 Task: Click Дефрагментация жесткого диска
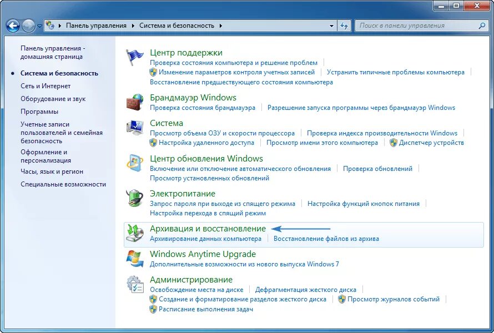(306, 290)
